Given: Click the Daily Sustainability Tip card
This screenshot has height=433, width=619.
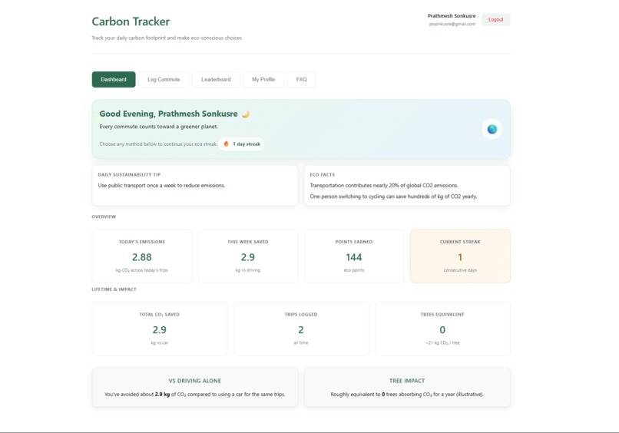Looking at the screenshot, I should tap(195, 186).
